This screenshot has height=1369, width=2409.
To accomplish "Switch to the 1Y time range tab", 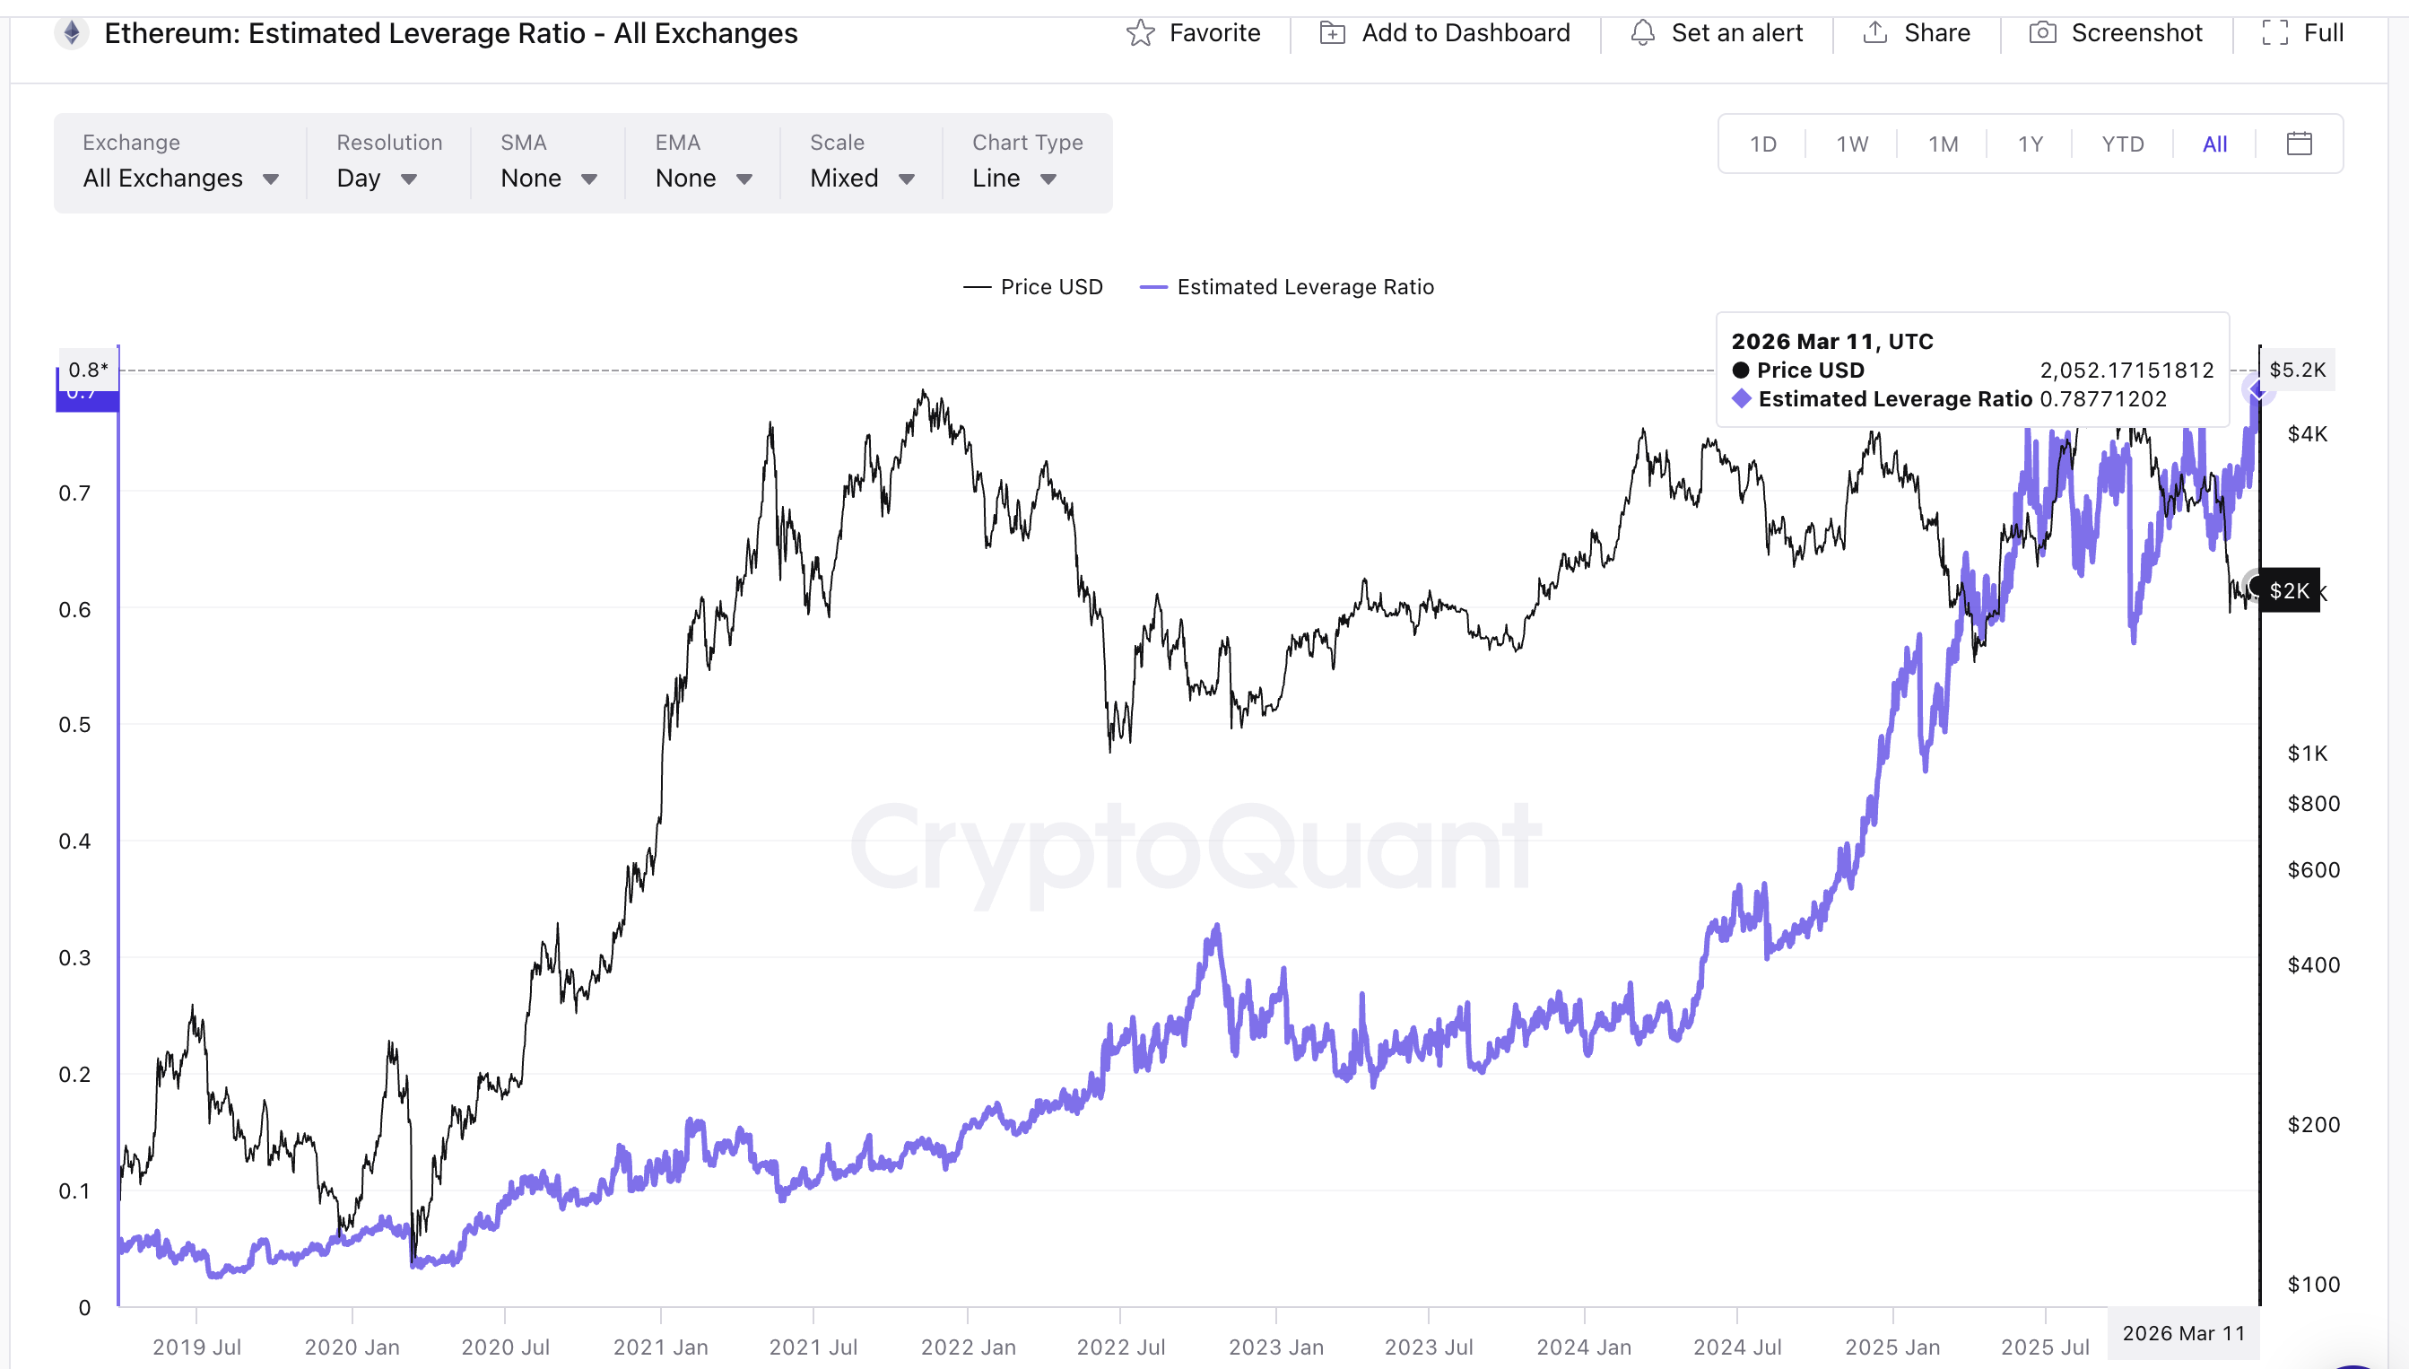I will coord(2030,143).
